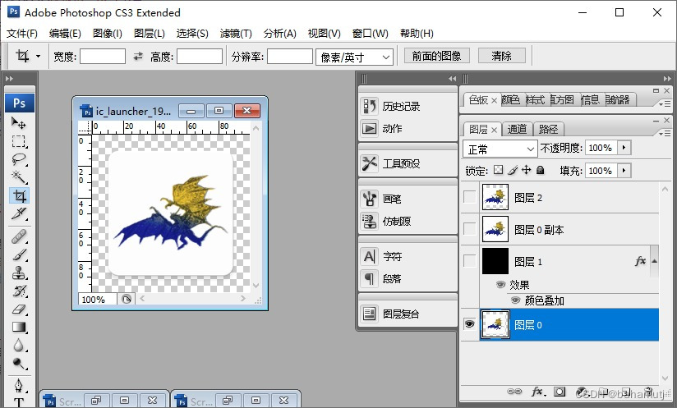Switch to the 通道 tab

point(518,129)
